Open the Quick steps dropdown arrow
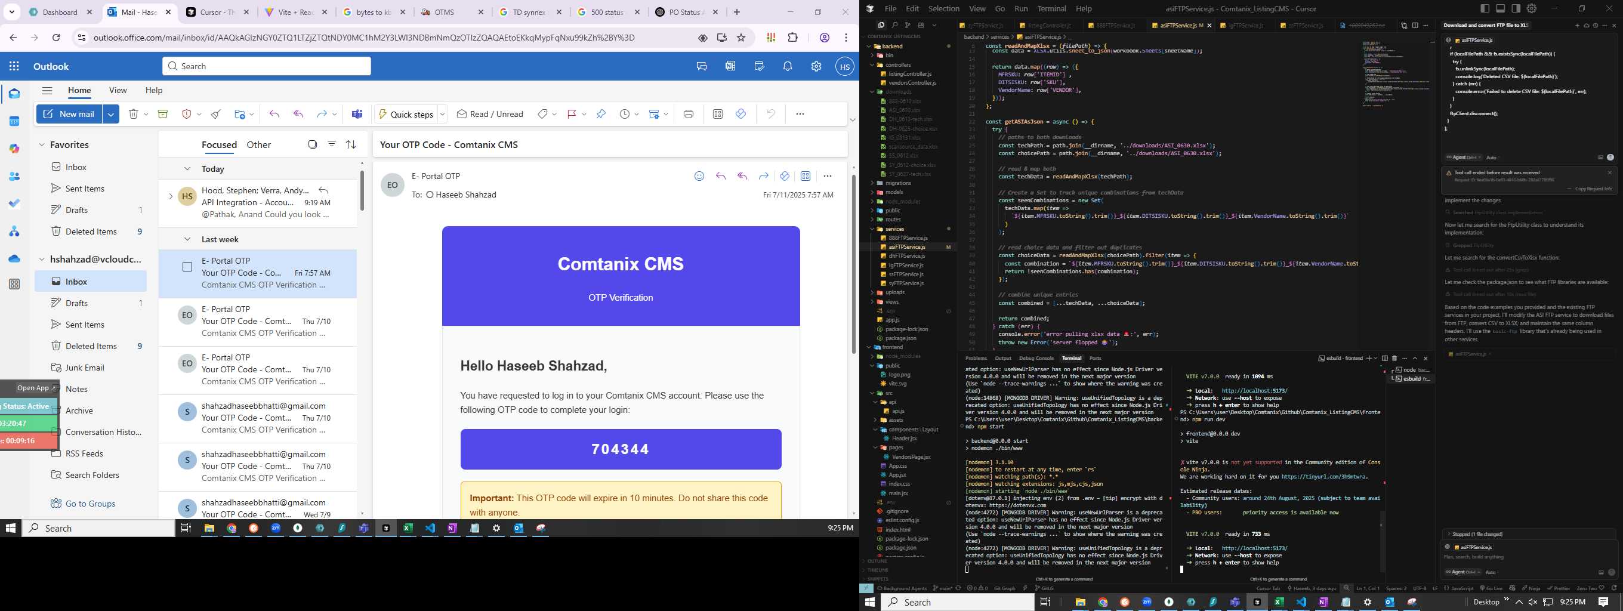1623x611 pixels. (x=442, y=114)
